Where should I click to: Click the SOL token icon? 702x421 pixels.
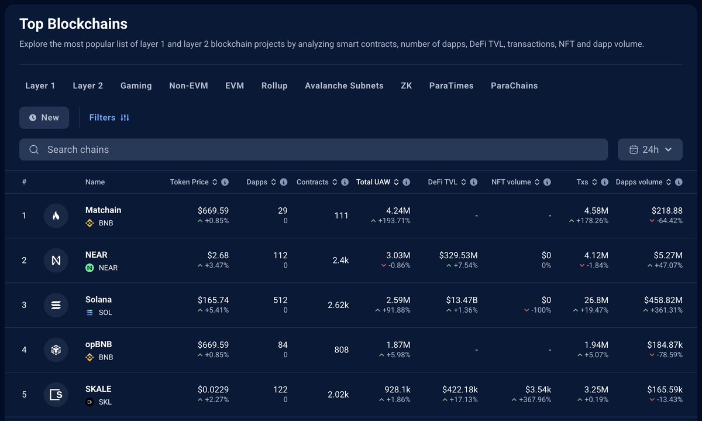(90, 313)
